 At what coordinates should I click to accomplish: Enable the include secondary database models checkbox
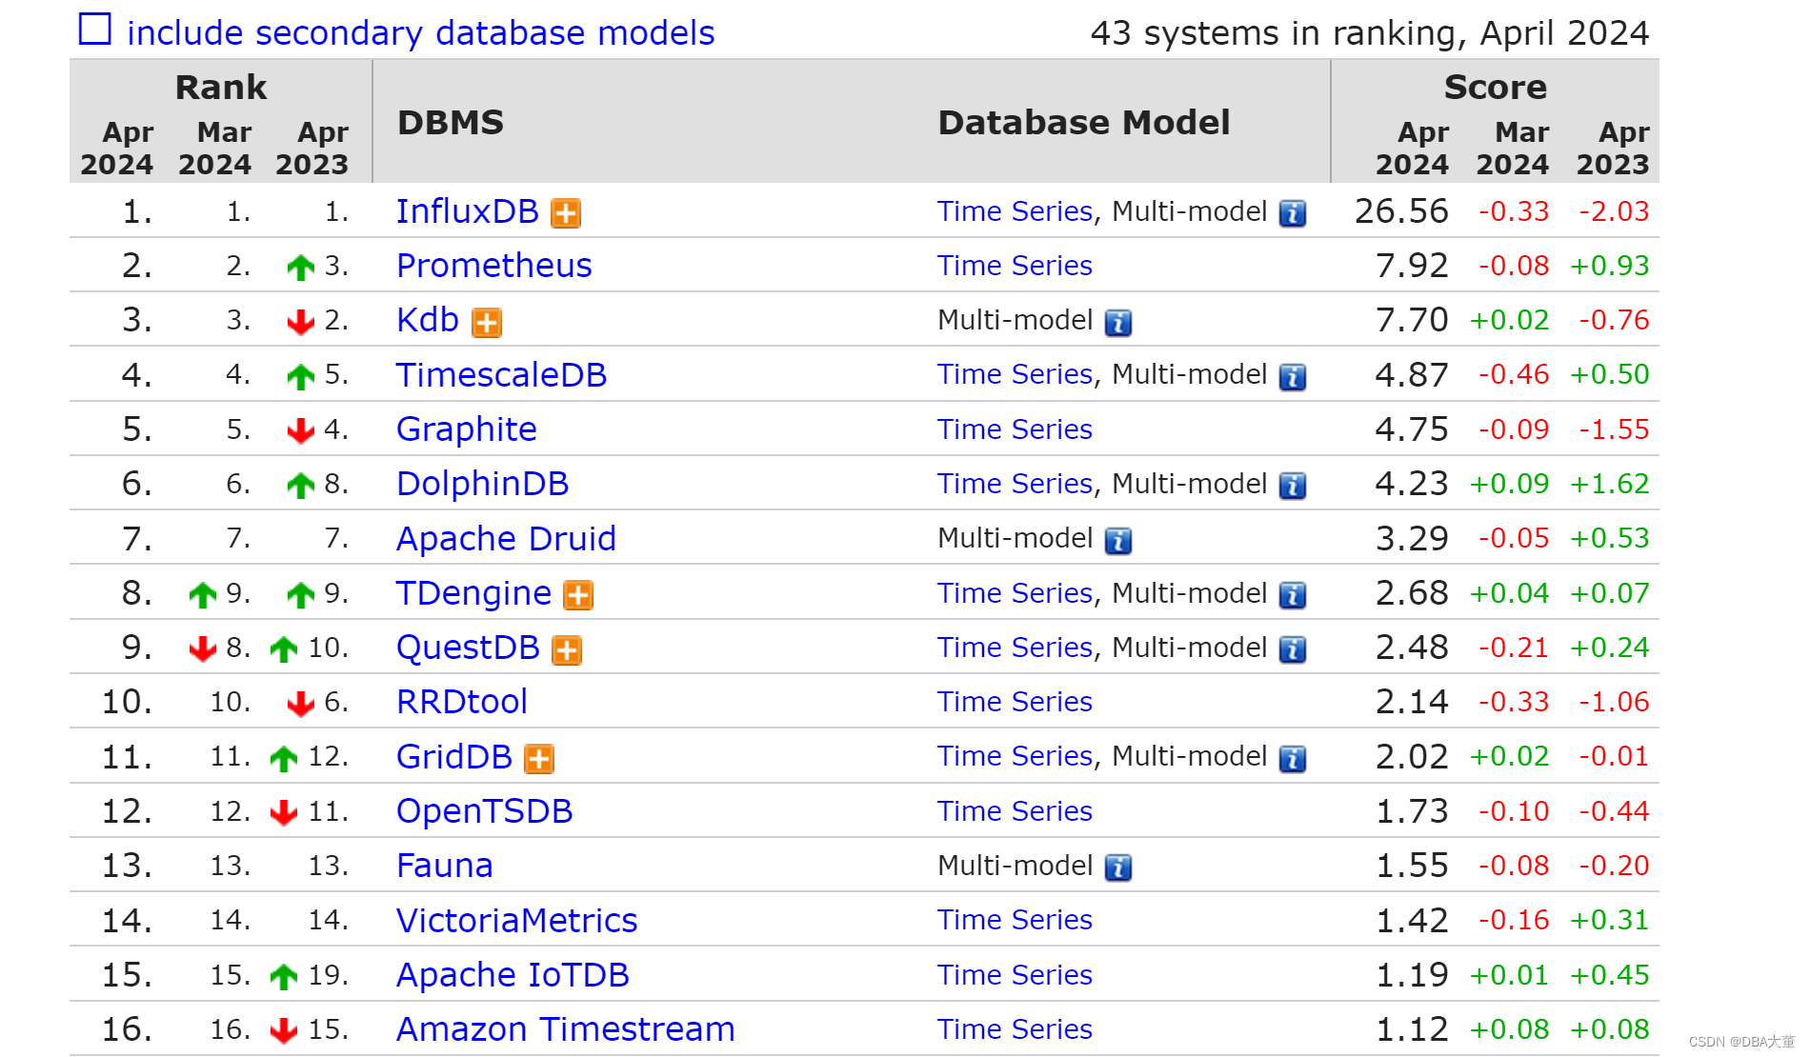point(95,29)
